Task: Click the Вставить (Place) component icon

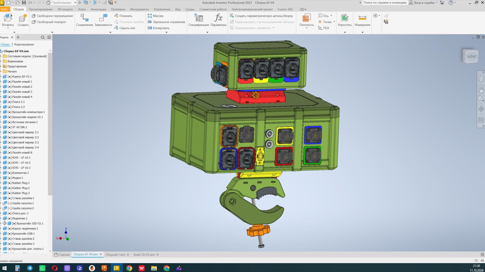Action: tap(8, 18)
